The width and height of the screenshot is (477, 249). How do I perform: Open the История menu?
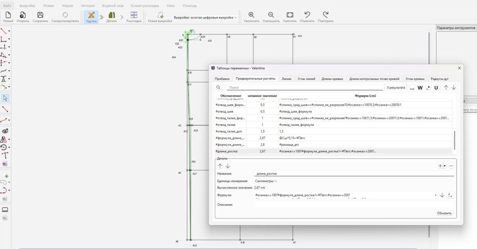click(x=88, y=6)
